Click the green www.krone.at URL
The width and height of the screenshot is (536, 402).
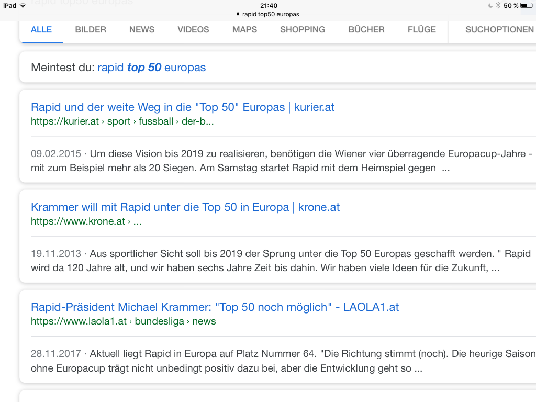point(86,221)
